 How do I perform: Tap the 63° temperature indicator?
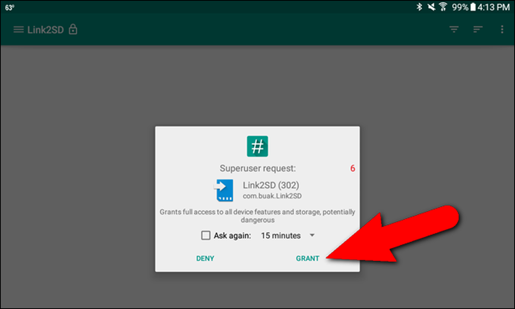point(9,7)
